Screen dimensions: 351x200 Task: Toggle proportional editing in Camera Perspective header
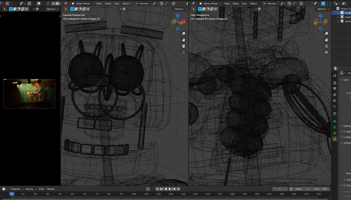point(174,4)
